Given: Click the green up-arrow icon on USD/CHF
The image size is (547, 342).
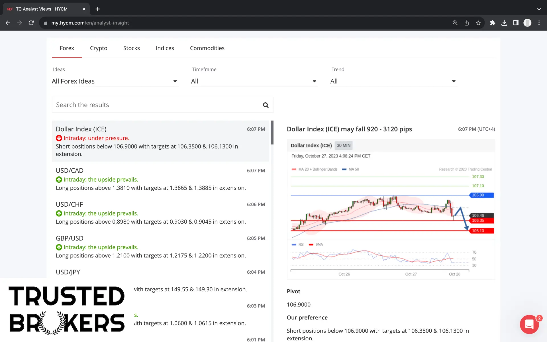Looking at the screenshot, I should tap(59, 213).
